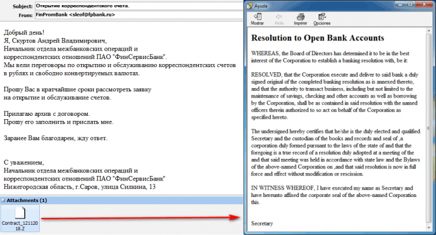Click the sleof@fpbank.ru sender address
Viewport: 436px width, 235px height.
pos(92,15)
